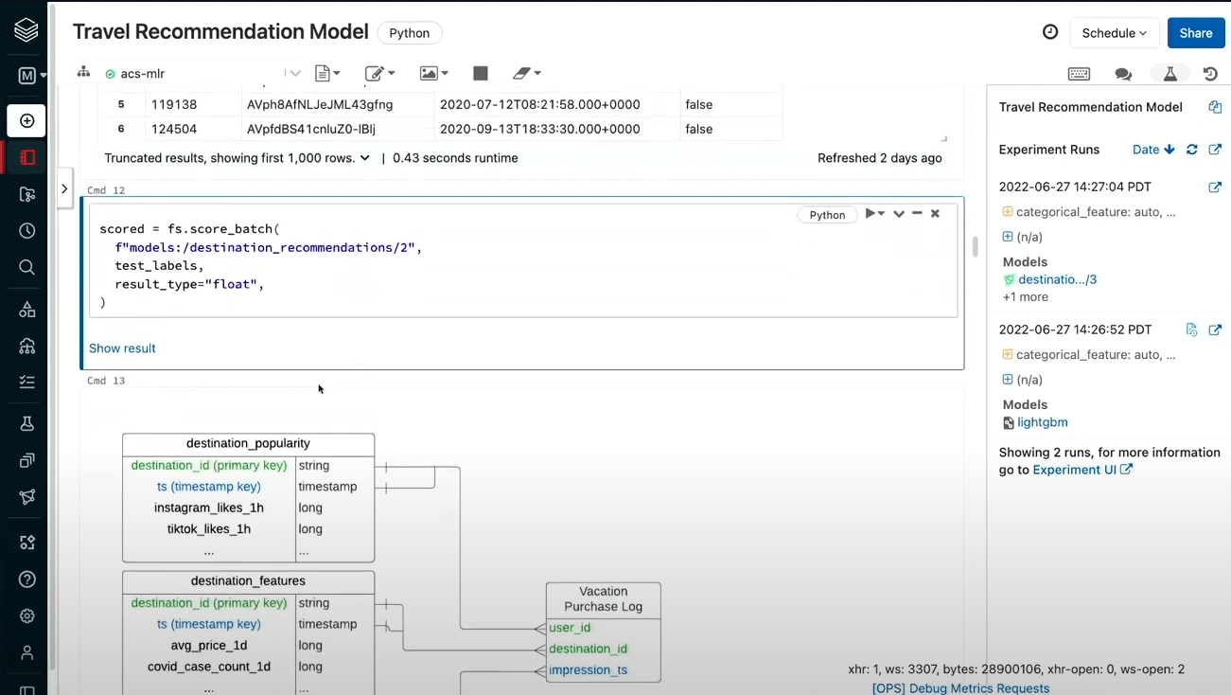
Task: Minimize cell Cmd 12 with dash icon
Action: pos(917,214)
